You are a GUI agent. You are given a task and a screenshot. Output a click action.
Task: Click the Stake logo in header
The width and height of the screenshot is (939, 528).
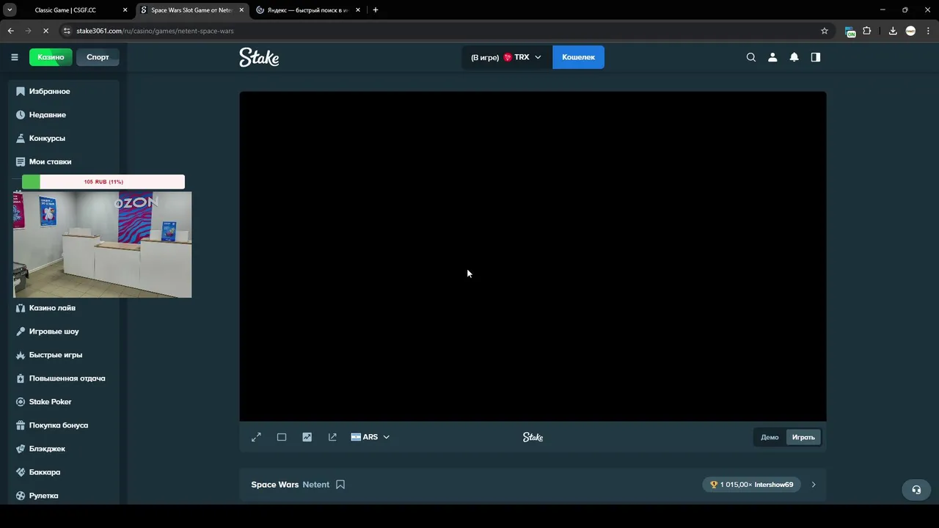click(259, 57)
